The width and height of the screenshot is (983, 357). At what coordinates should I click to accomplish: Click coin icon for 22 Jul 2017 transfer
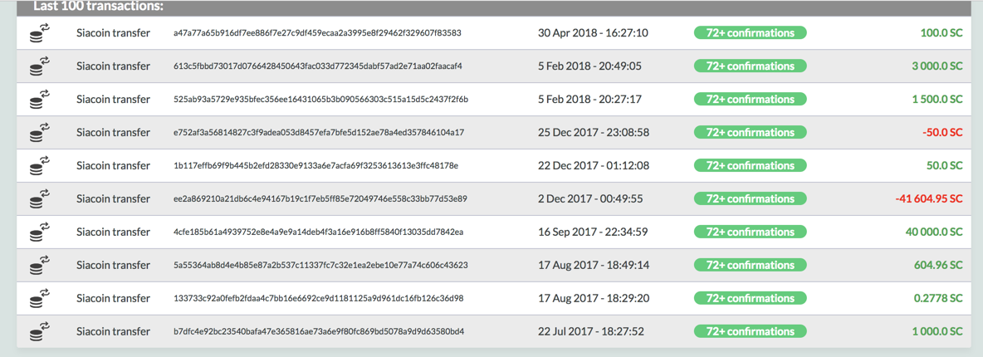click(x=39, y=332)
